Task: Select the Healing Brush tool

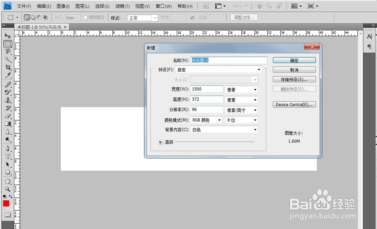Action: (8, 84)
